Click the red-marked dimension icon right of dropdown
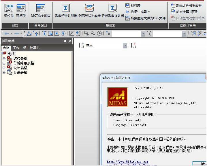 pyautogui.click(x=133, y=45)
